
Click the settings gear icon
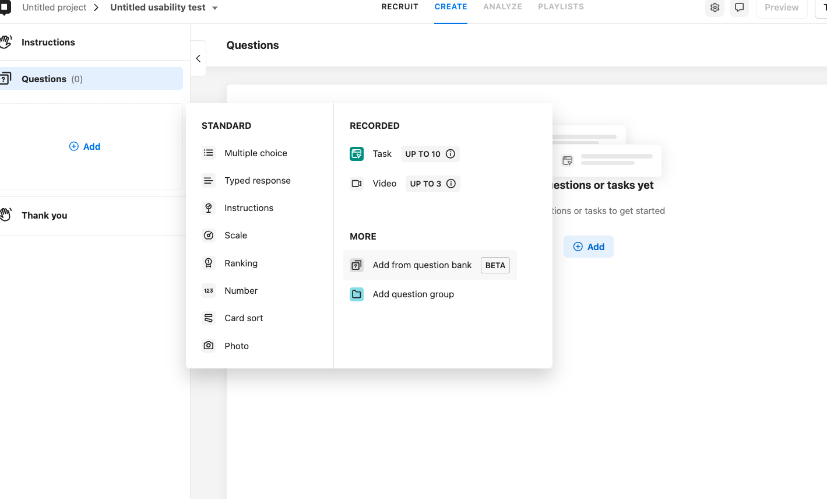point(715,8)
